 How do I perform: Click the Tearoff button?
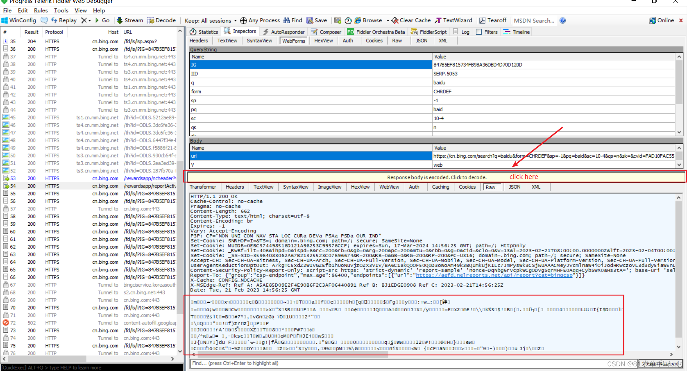click(493, 20)
